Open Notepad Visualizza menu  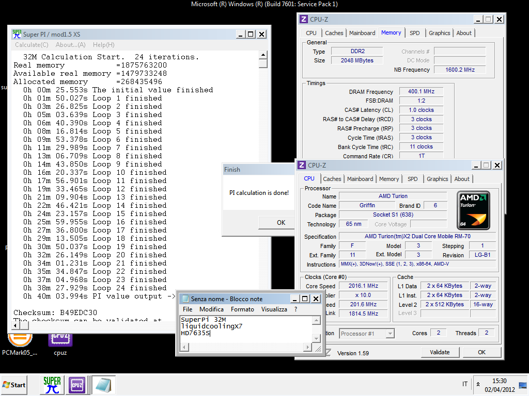tap(274, 309)
